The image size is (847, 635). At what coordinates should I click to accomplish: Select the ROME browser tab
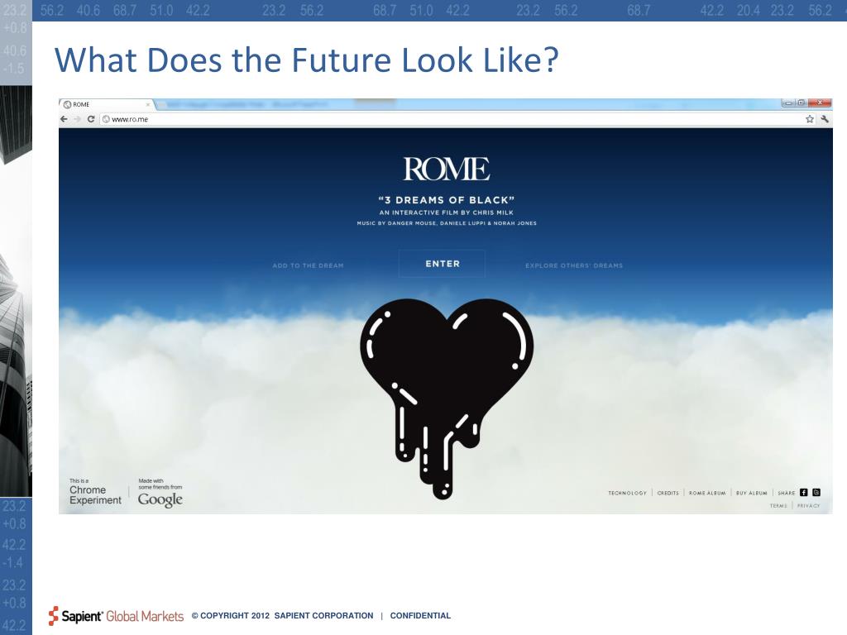point(106,104)
